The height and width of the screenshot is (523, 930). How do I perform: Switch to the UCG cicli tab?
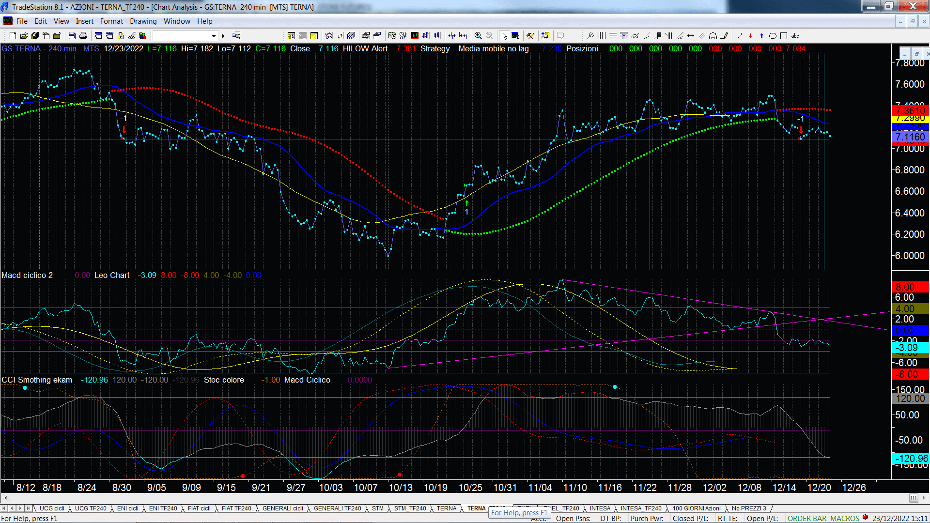pyautogui.click(x=52, y=508)
